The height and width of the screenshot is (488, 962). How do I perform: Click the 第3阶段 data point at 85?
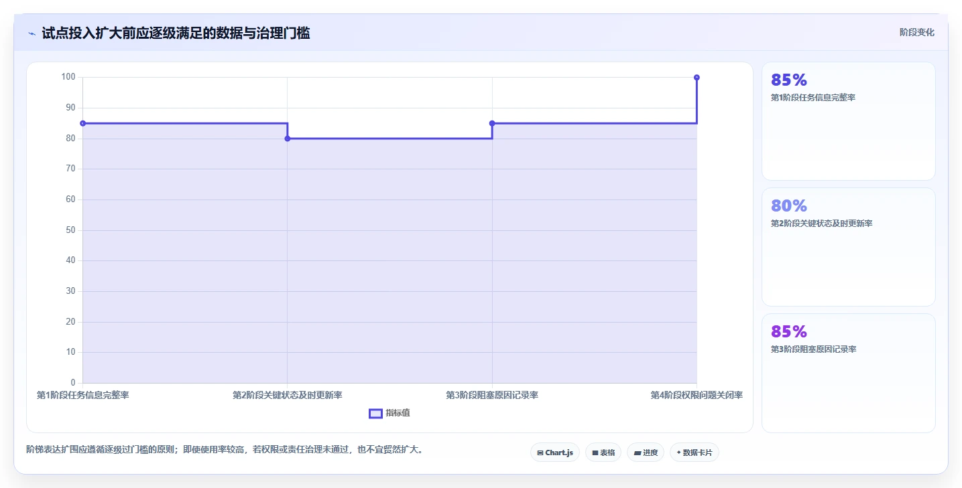coord(492,123)
